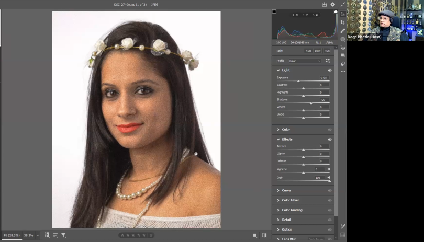Open the Masking tool circle icon

click(x=343, y=39)
